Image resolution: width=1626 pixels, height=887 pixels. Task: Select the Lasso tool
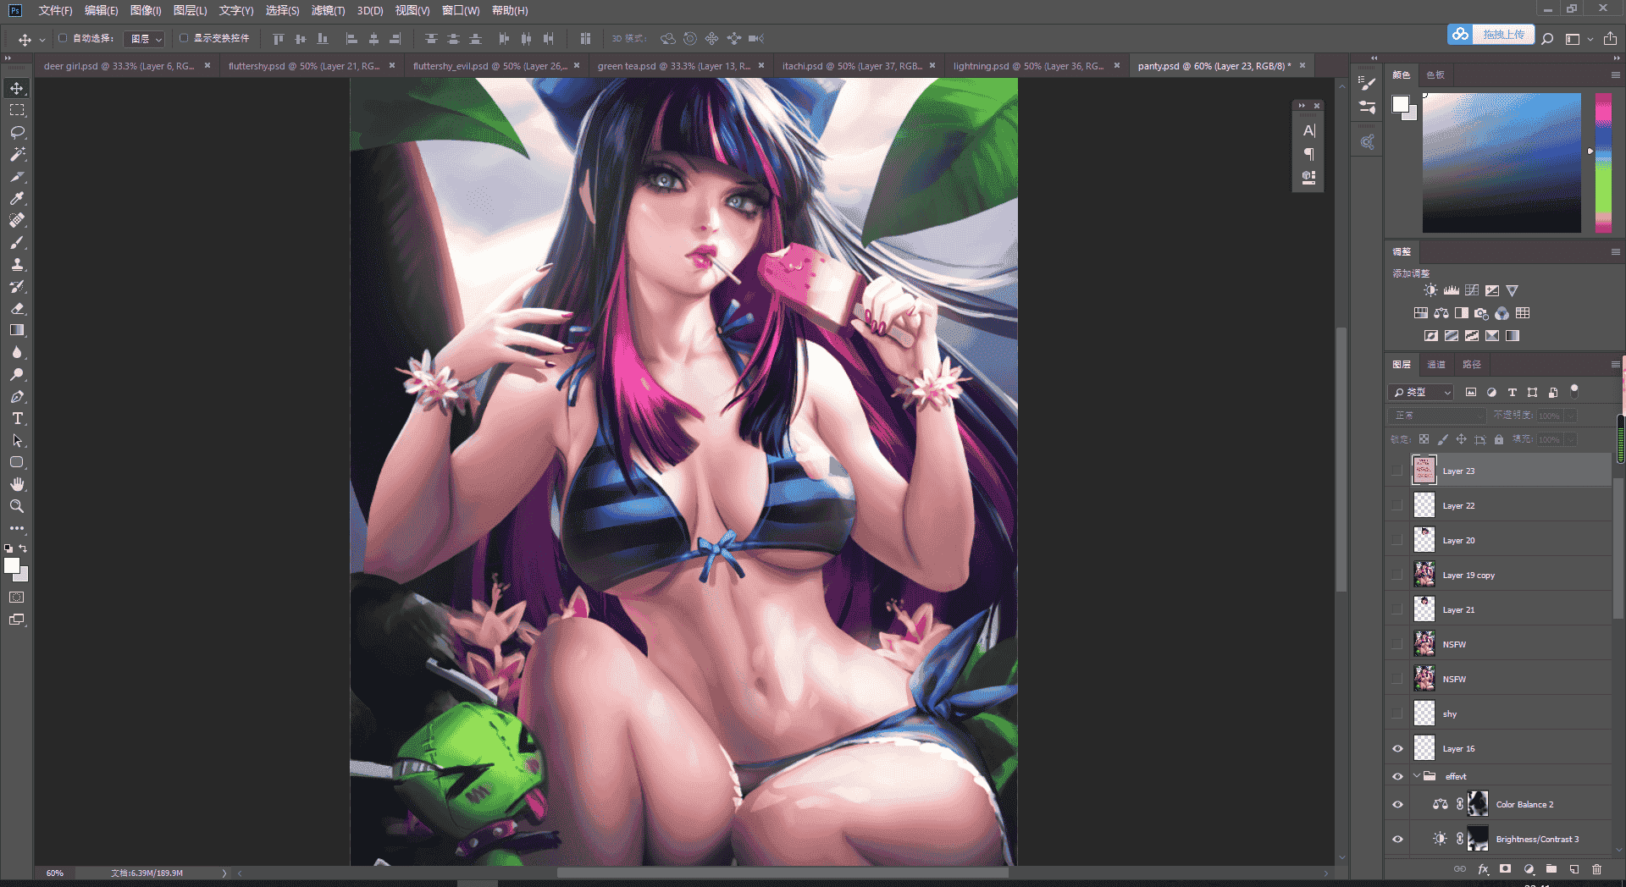pyautogui.click(x=17, y=132)
